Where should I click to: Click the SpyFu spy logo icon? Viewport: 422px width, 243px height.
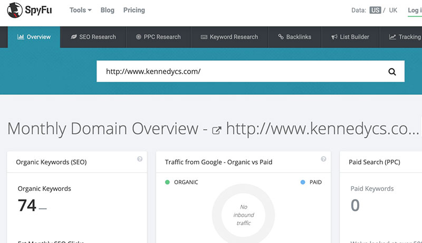tap(15, 10)
